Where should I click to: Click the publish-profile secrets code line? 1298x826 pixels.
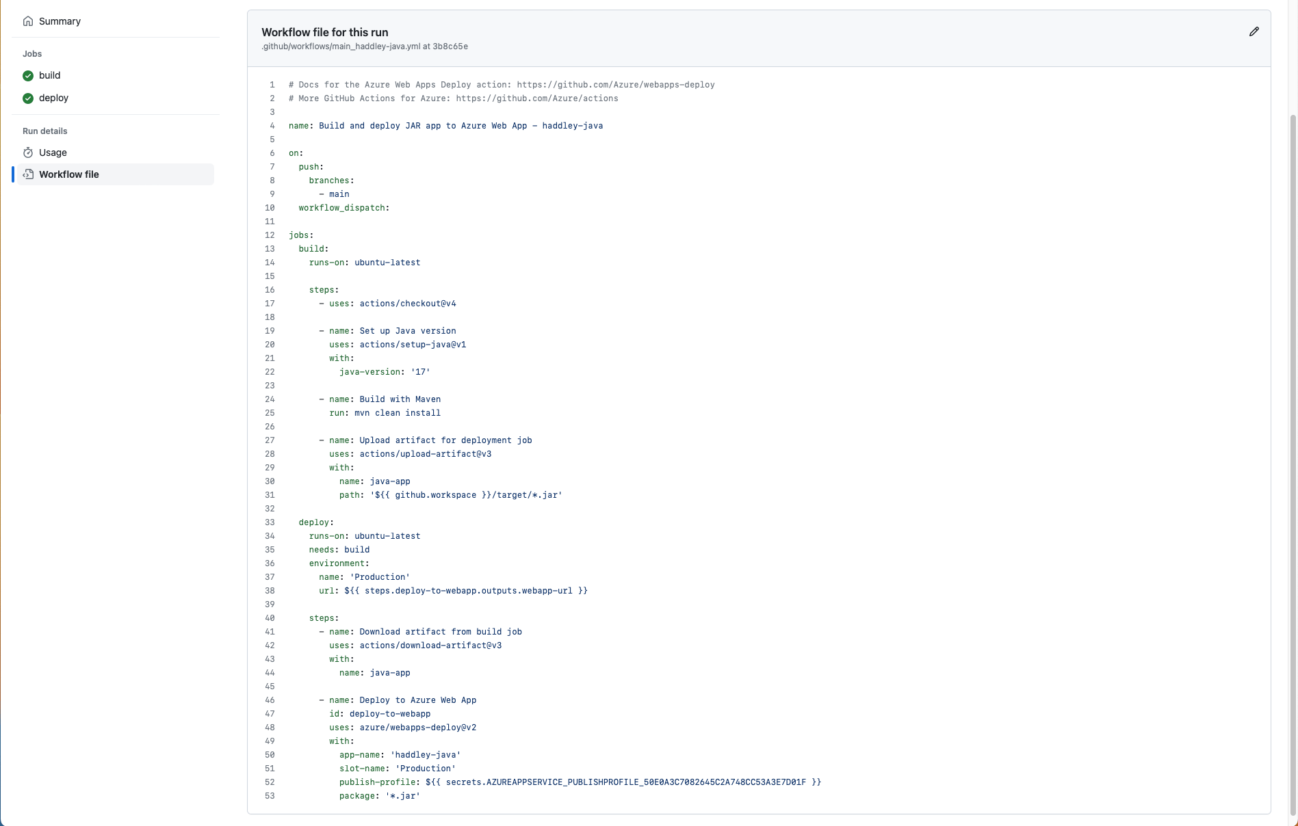coord(580,782)
